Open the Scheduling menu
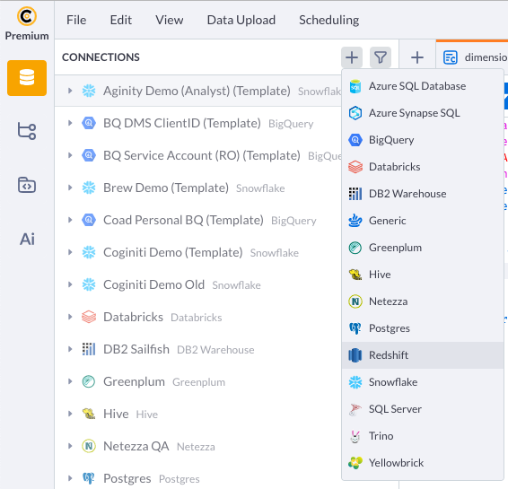The image size is (508, 489). tap(328, 20)
